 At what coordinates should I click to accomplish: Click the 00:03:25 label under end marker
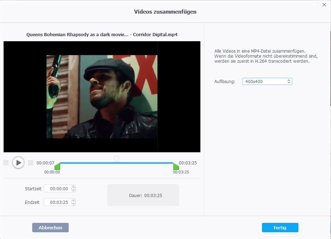181,172
